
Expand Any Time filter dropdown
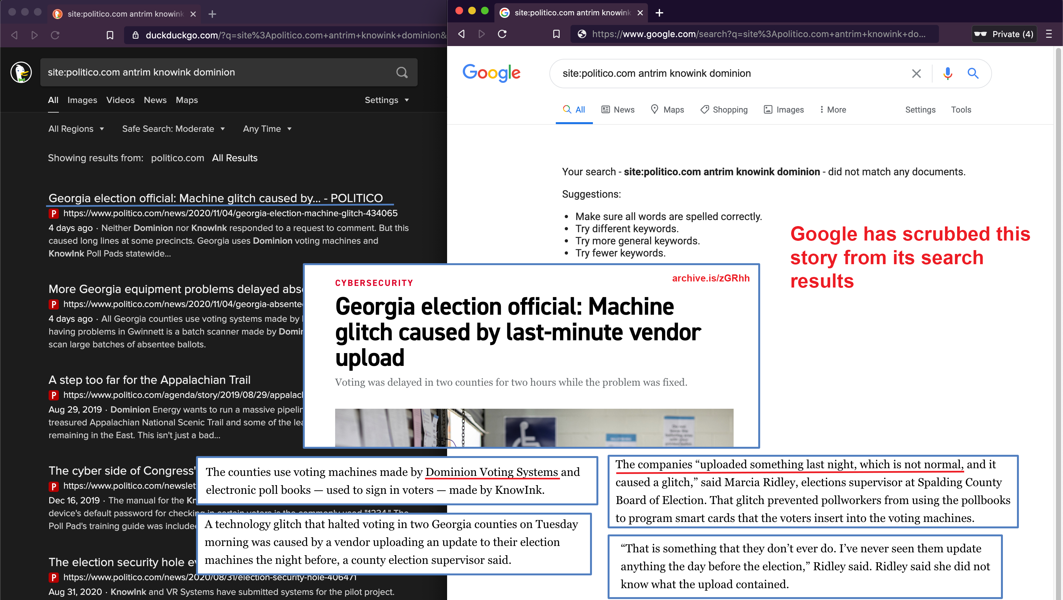(x=267, y=129)
